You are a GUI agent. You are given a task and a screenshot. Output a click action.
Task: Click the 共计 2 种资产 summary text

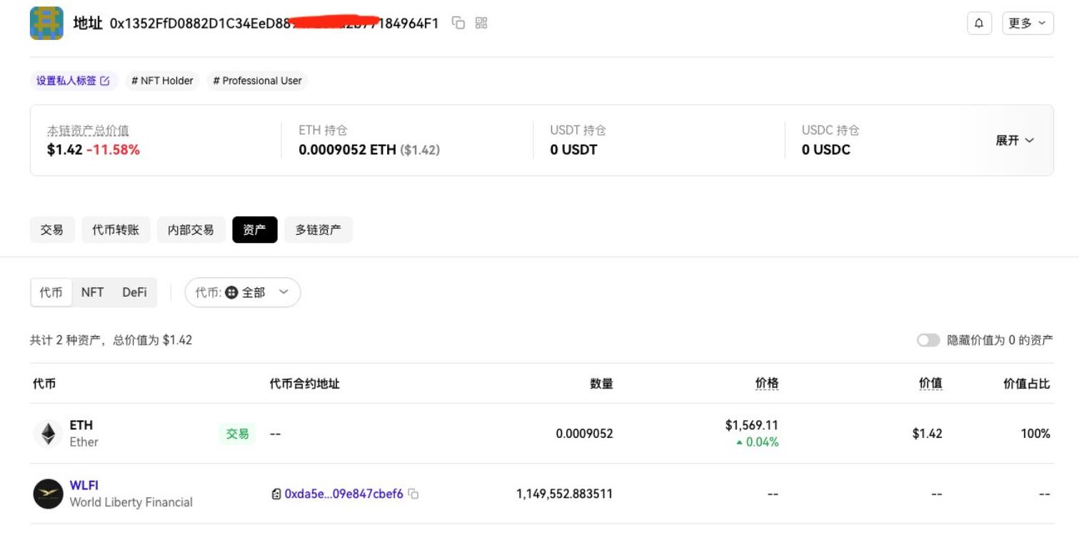pyautogui.click(x=111, y=340)
